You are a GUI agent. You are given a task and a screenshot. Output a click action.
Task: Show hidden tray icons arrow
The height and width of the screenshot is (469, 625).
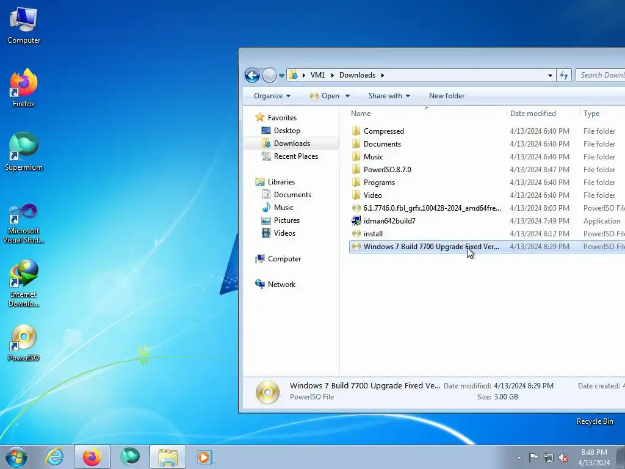coord(519,457)
